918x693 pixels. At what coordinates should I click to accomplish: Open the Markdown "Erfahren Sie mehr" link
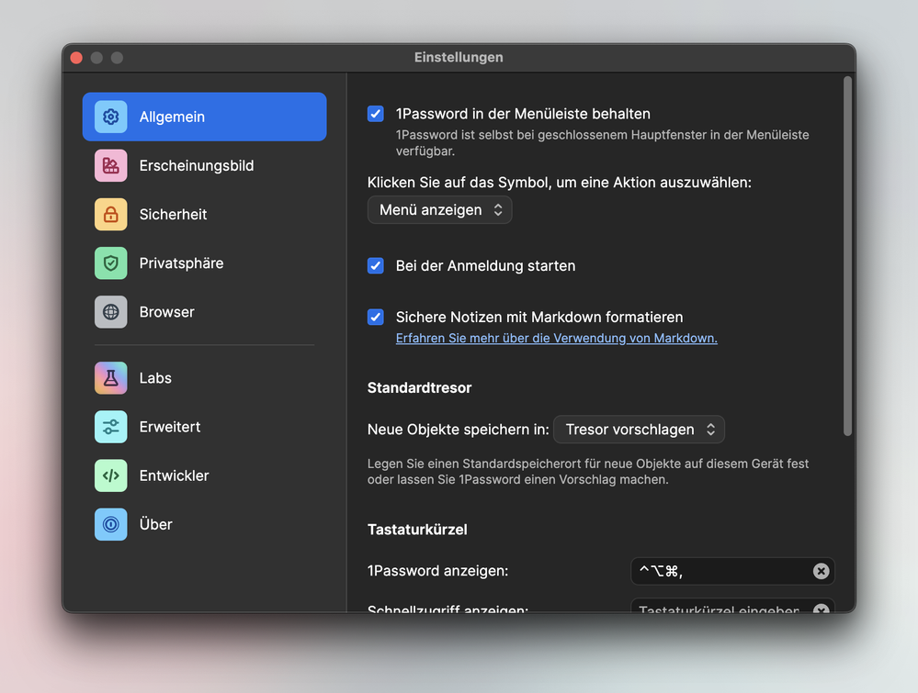coord(556,338)
